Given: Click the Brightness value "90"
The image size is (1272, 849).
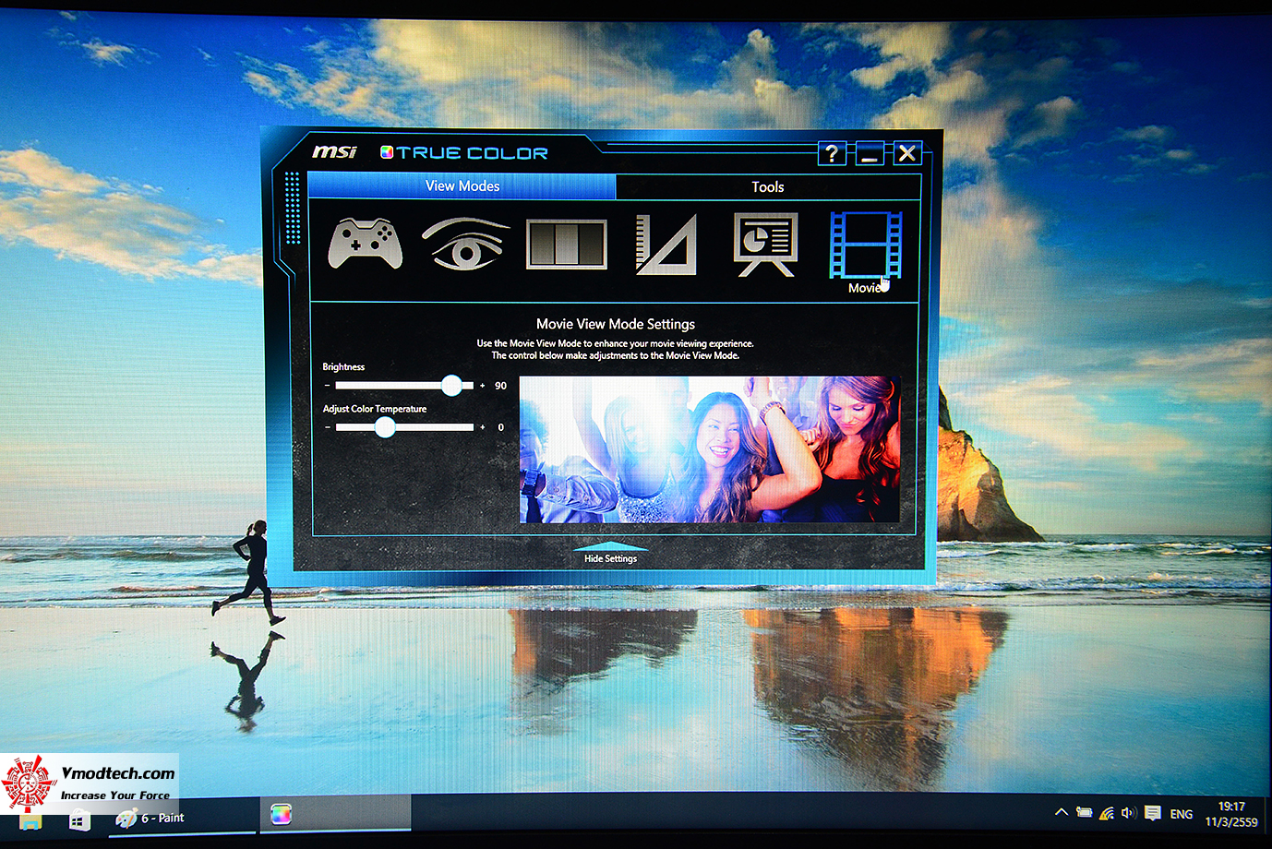Looking at the screenshot, I should [501, 386].
